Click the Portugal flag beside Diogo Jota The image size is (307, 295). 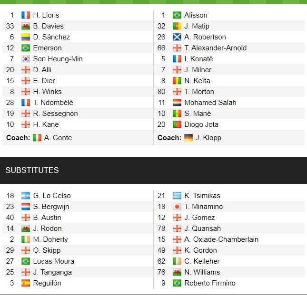pyautogui.click(x=177, y=124)
